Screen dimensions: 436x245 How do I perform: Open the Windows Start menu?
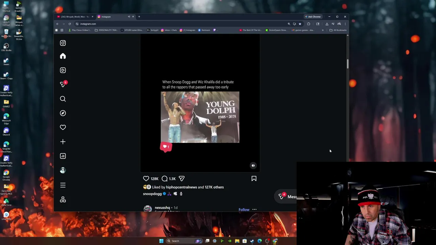(161, 241)
